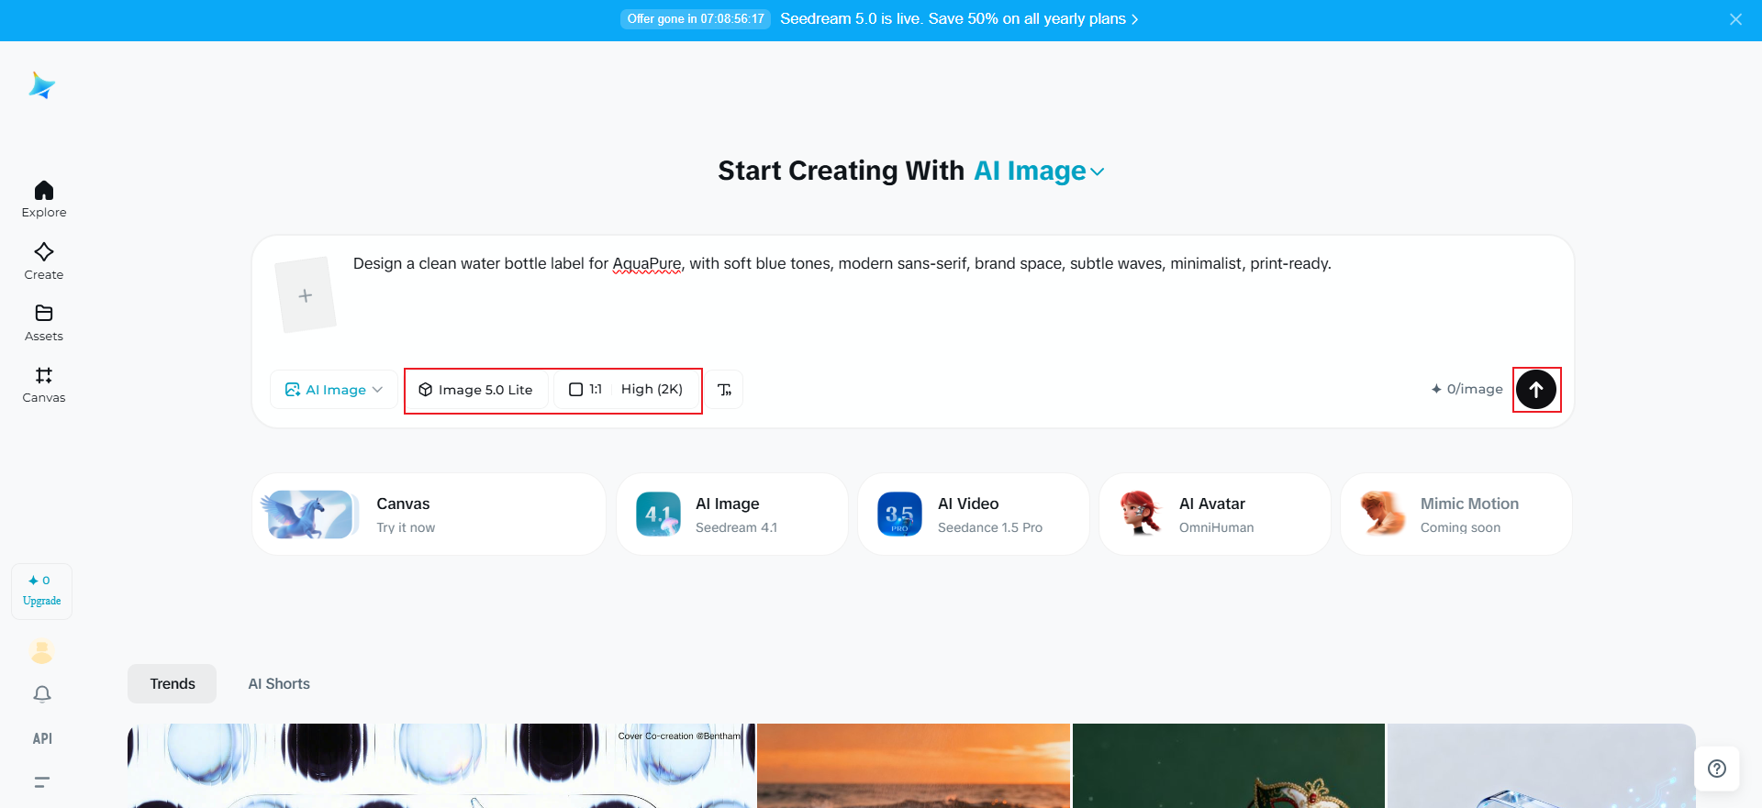Open the help question mark button

(1717, 769)
